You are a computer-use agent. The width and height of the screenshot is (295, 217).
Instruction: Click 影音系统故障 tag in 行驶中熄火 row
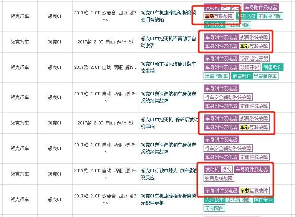point(219,178)
